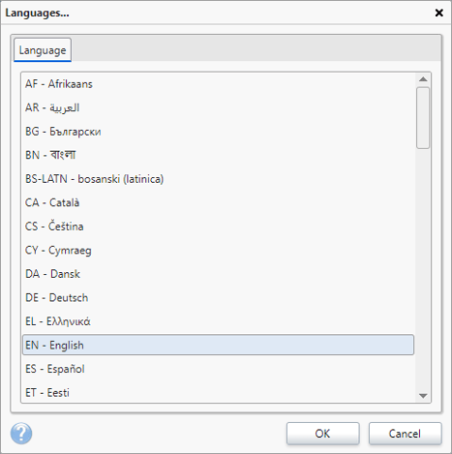This screenshot has width=452, height=454.
Task: Click the scrollbar down arrow
Action: 423,396
